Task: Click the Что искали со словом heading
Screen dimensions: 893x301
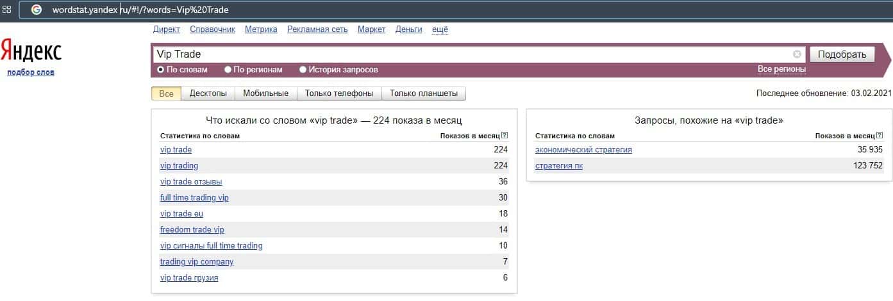Action: point(333,120)
